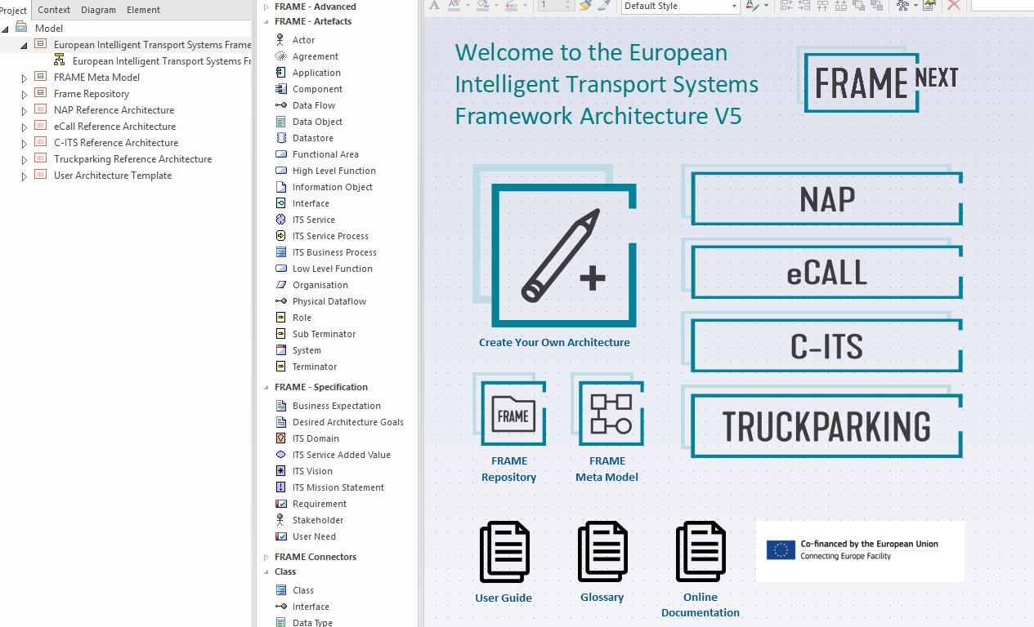The height and width of the screenshot is (627, 1034).
Task: Expand the FRAME Meta Model tree node
Action: coord(25,78)
